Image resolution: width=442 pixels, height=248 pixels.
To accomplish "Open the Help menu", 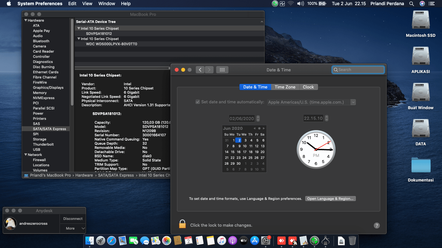I will click(126, 4).
